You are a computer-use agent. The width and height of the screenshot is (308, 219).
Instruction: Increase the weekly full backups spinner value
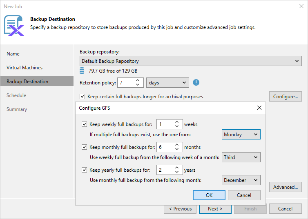(x=177, y=122)
